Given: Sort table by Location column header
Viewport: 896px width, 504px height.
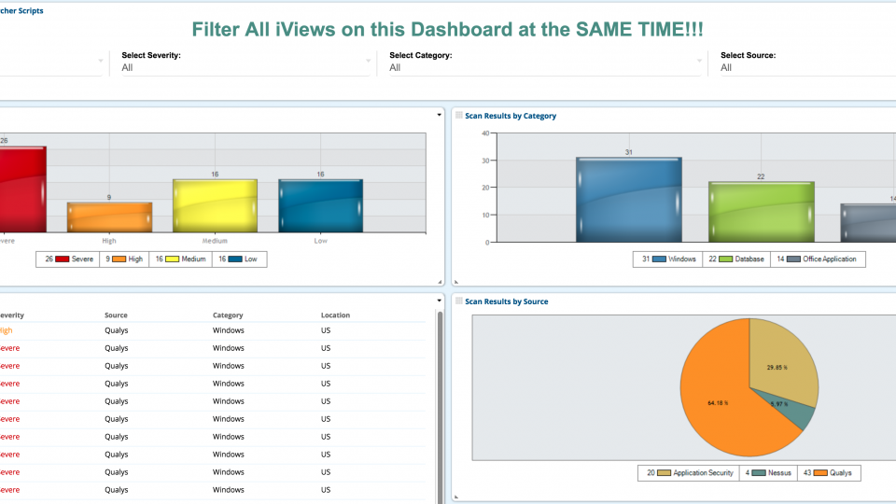Looking at the screenshot, I should 335,315.
